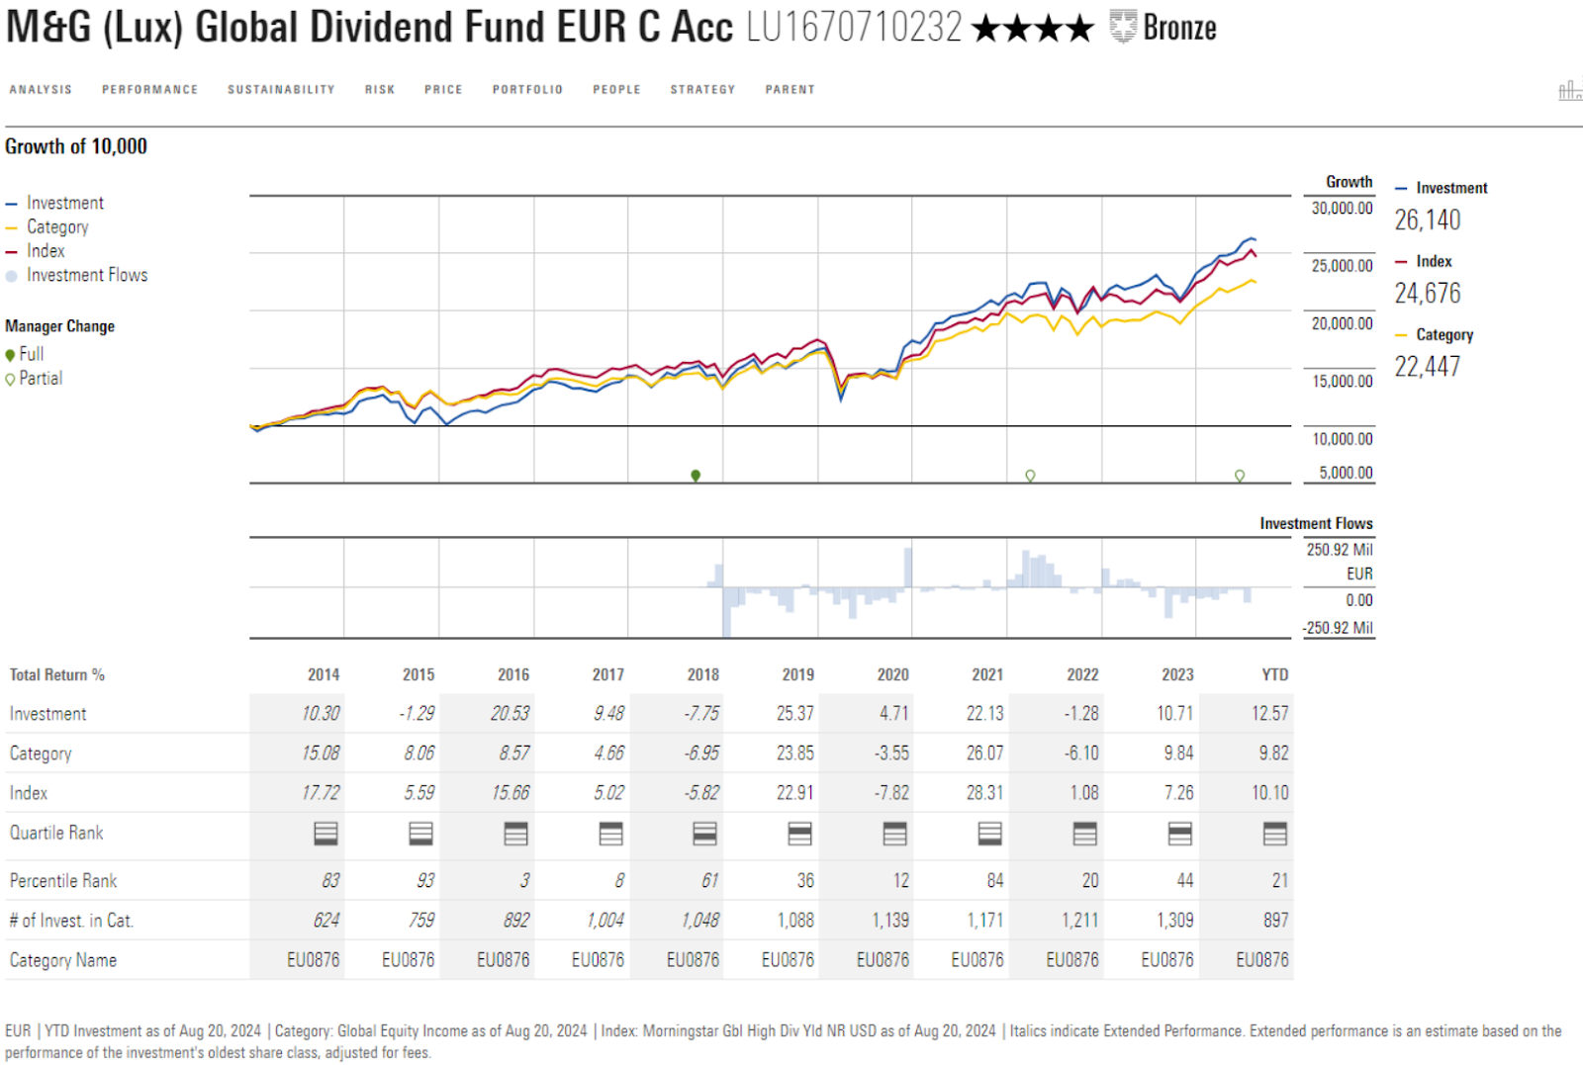Click the 30,000.00 growth axis label
The height and width of the screenshot is (1065, 1583).
point(1343,208)
